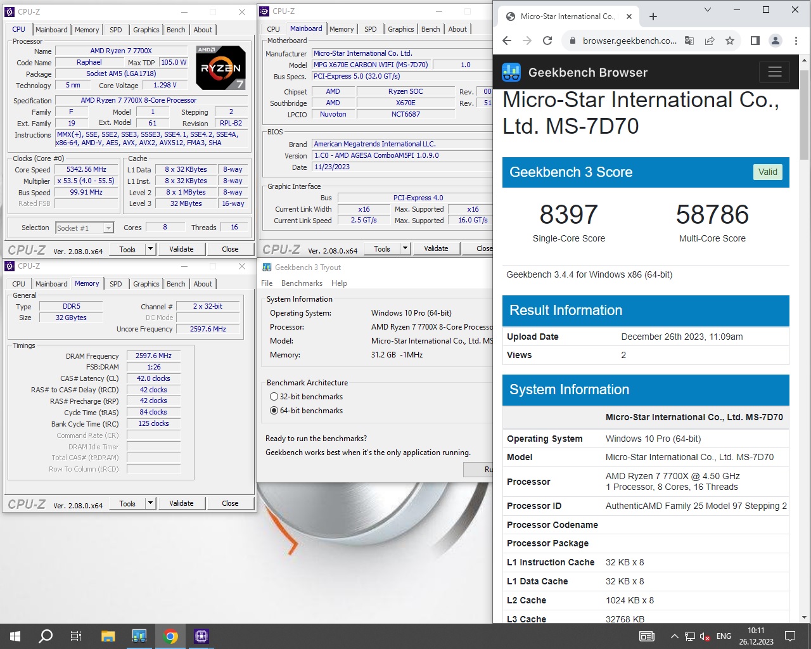Click the Core Speed value 5342.56 MHz
The width and height of the screenshot is (811, 649).
tap(86, 170)
